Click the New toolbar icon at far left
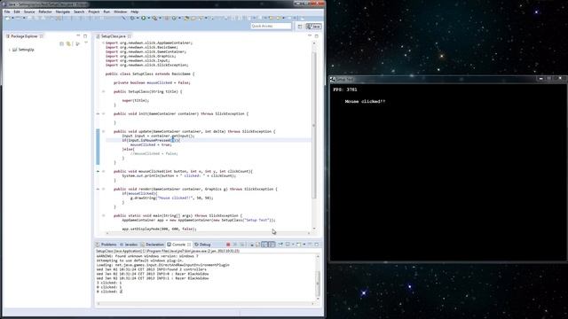 click(8, 18)
